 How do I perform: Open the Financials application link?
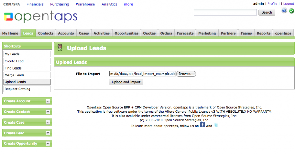click(x=35, y=4)
